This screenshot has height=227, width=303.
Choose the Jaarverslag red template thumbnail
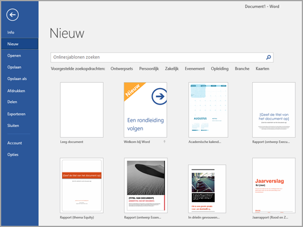pyautogui.click(x=274, y=186)
